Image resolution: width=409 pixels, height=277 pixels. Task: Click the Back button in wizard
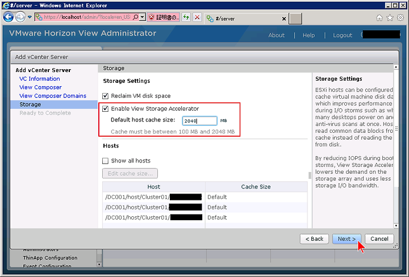tap(314, 239)
